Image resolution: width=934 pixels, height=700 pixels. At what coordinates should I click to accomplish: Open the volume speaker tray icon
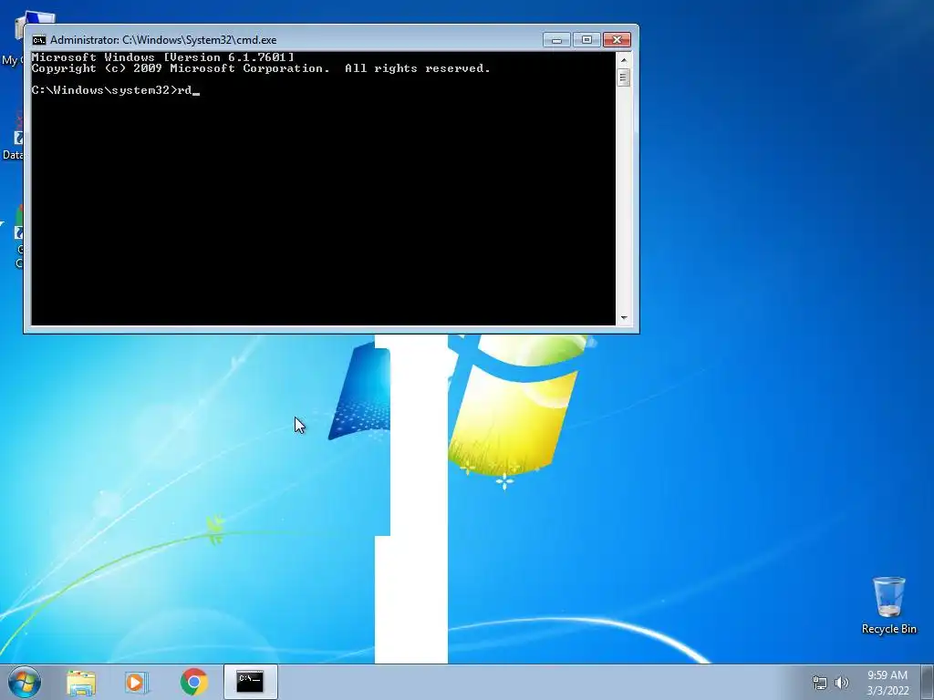(x=842, y=683)
